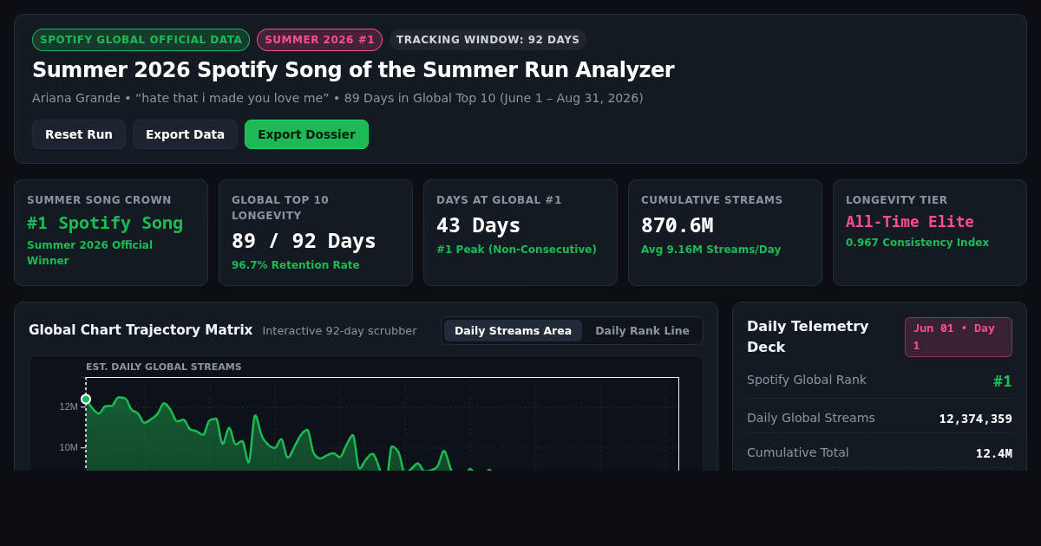
Task: Click the 870.6M streams value
Action: tap(677, 225)
